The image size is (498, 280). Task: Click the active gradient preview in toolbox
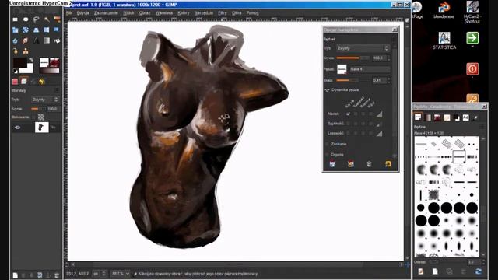click(49, 71)
